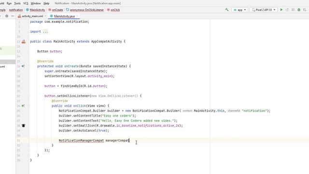This screenshot has width=309, height=174.
Task: Click the method icon in onClick breadcrumb
Action: (x=108, y=10)
